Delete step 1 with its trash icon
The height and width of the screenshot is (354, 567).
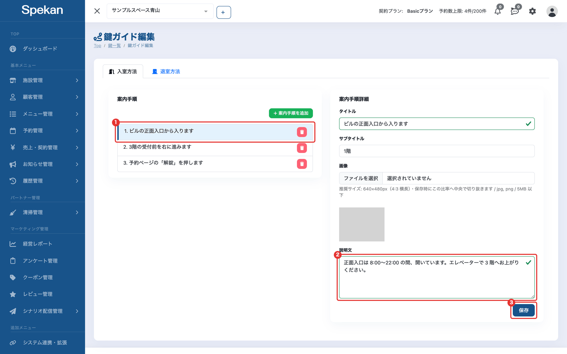coord(302,132)
